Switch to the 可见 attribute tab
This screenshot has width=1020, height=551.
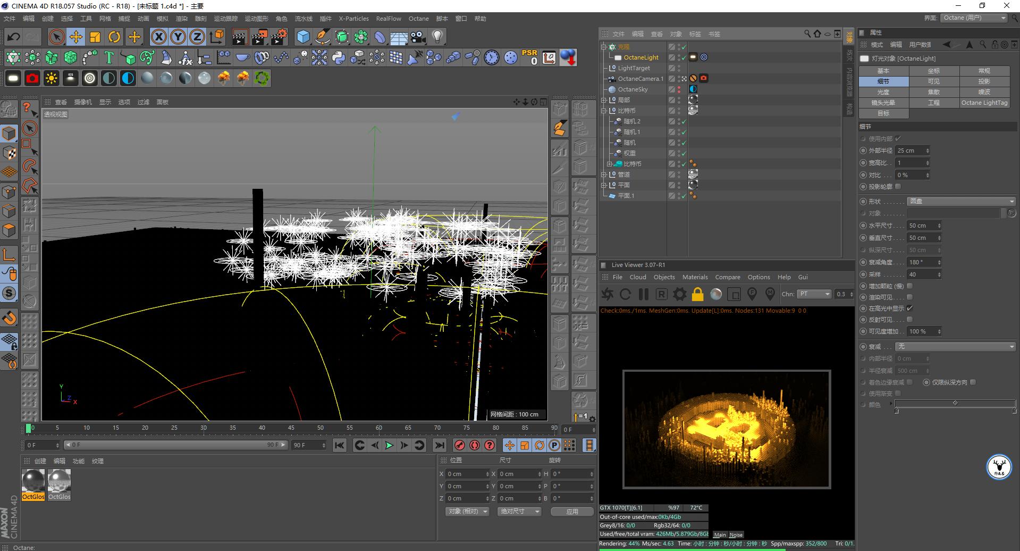tap(933, 81)
